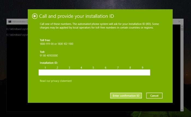This screenshot has height=117, width=191.
Task: Click column number 9 above Installation ID
Action: tap(142, 68)
